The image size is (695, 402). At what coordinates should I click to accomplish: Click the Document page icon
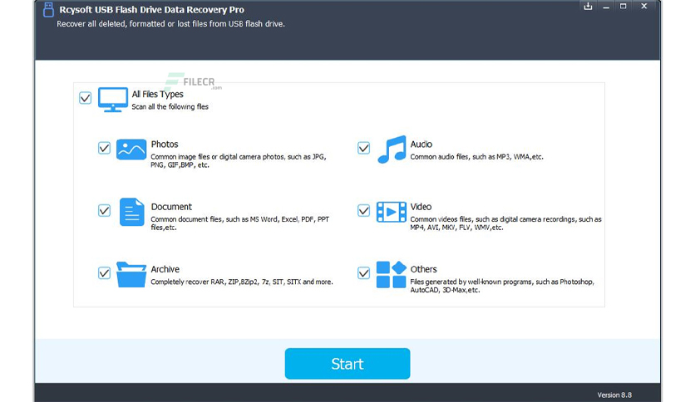point(131,212)
